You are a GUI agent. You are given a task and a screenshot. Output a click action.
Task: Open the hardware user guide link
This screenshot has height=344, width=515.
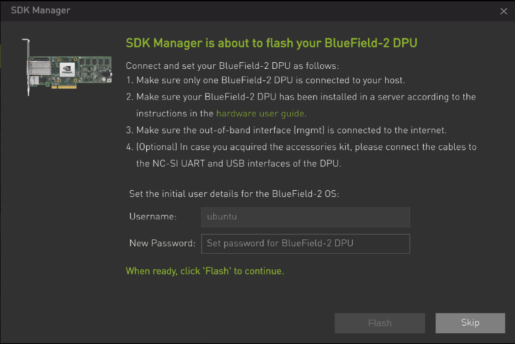260,113
